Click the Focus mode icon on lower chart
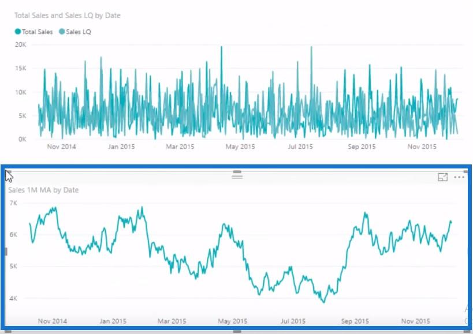Image resolution: width=473 pixels, height=334 pixels. pyautogui.click(x=442, y=177)
